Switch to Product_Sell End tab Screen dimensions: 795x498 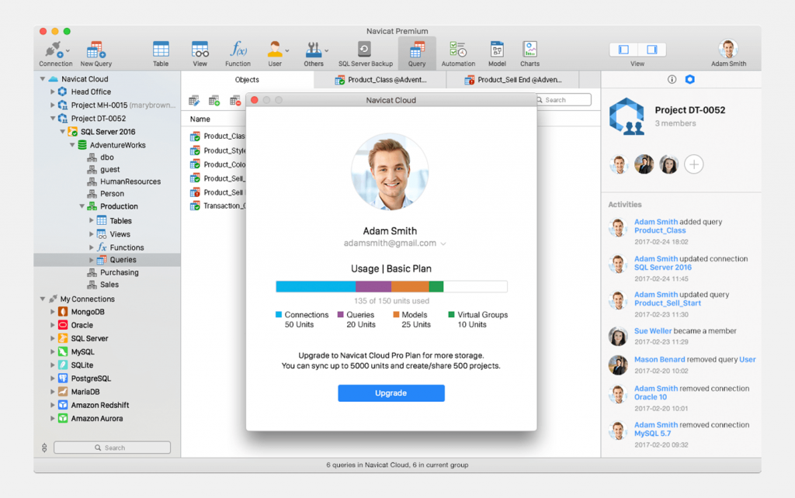click(x=512, y=80)
